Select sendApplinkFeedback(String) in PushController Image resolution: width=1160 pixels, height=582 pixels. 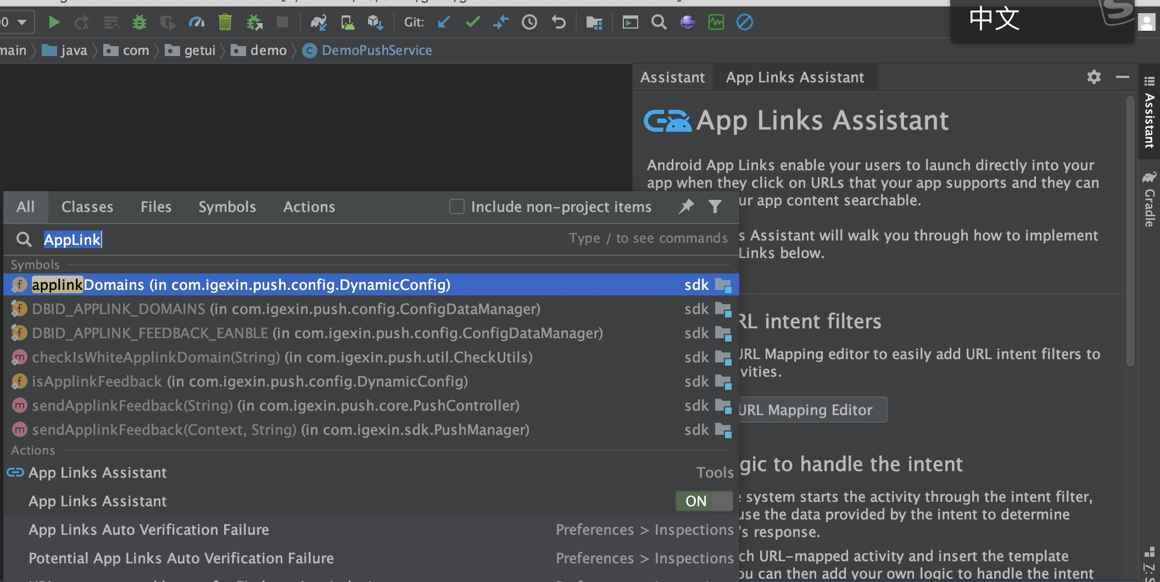coord(371,405)
